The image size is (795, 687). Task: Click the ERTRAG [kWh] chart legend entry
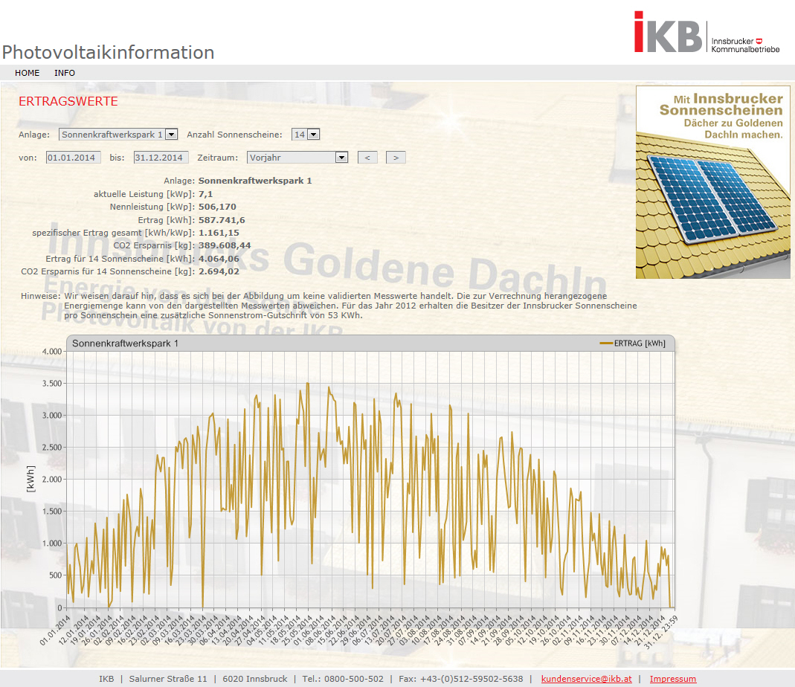pos(633,343)
